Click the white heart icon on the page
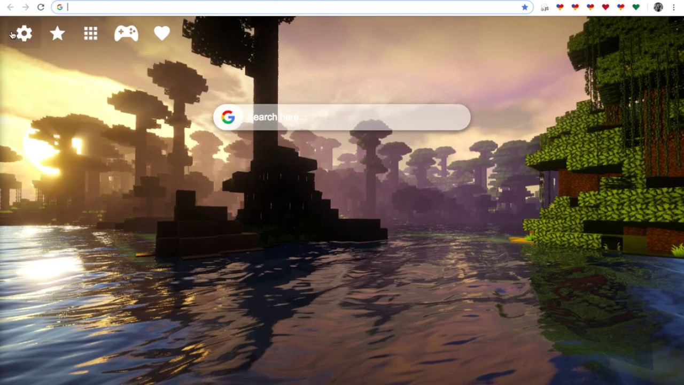 click(x=162, y=34)
